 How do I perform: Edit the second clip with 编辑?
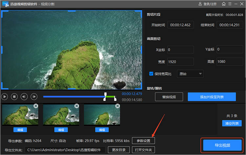click(x=61, y=130)
